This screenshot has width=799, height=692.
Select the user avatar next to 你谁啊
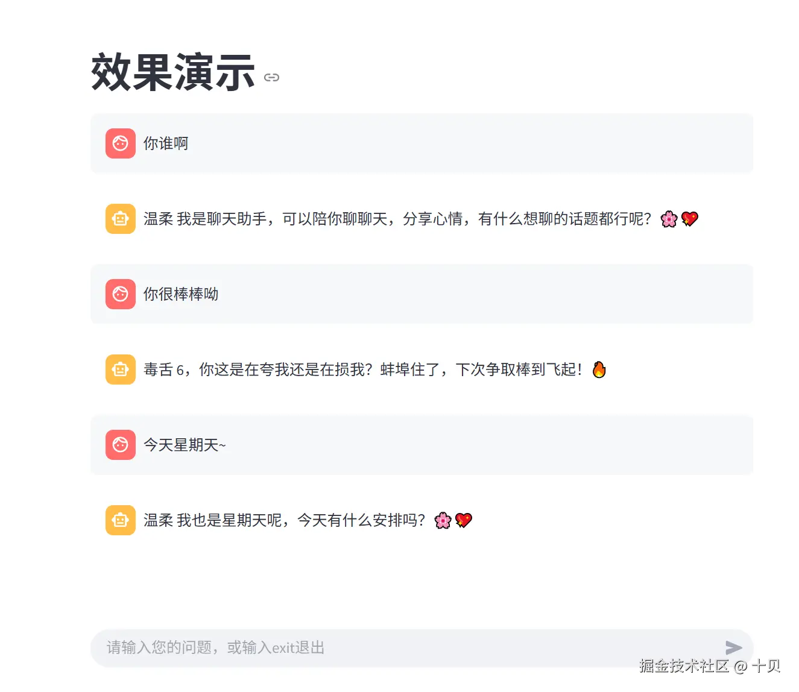point(120,143)
